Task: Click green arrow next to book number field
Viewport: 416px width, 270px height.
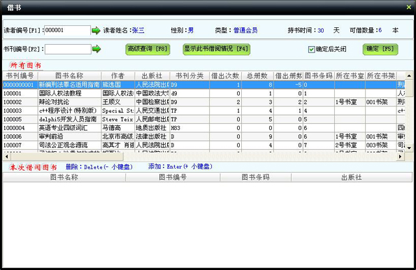Action: pos(96,49)
